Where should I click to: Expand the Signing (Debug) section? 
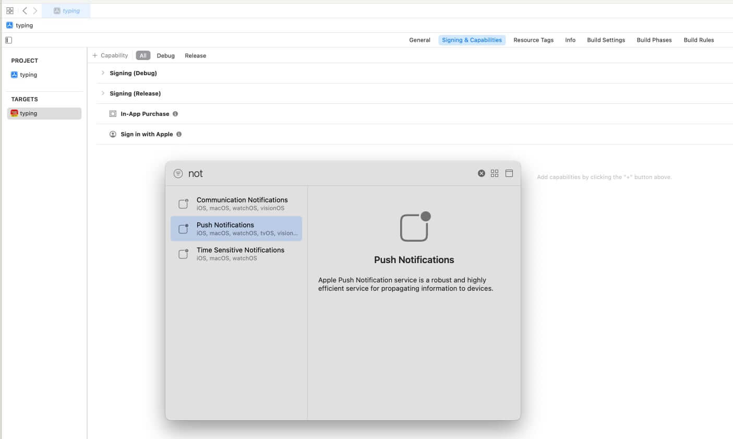(x=103, y=73)
